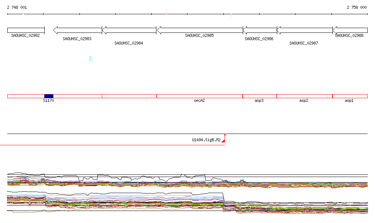Click red triangle marker beside U1494.SigB.M2

click(x=223, y=141)
